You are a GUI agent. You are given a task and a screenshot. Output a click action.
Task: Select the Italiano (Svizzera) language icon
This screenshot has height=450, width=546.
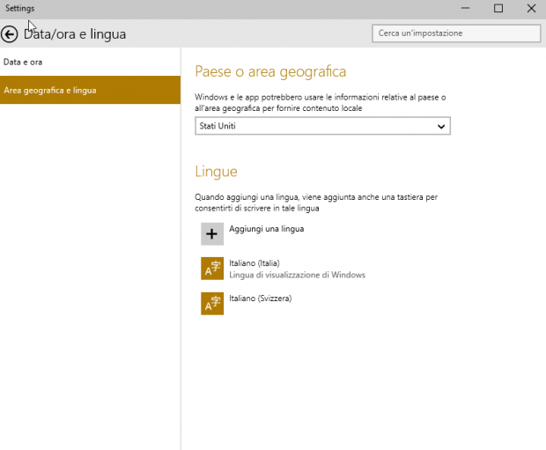click(211, 303)
